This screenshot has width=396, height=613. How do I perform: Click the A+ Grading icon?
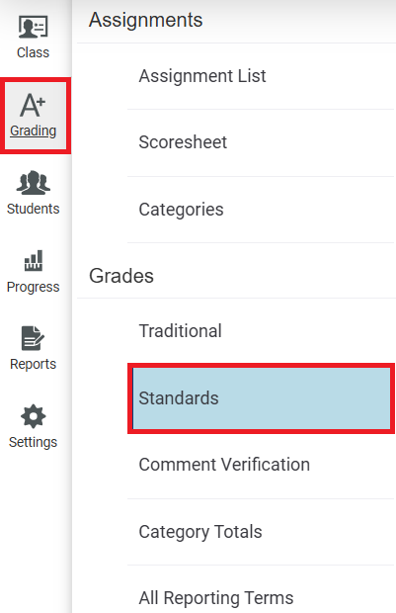tap(33, 105)
